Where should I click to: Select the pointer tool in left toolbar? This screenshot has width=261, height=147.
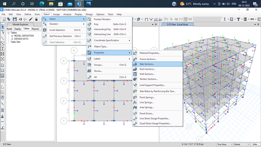[3, 27]
